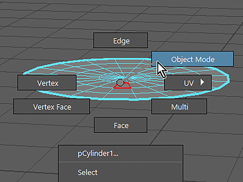Click the Select menu entry

121,172
